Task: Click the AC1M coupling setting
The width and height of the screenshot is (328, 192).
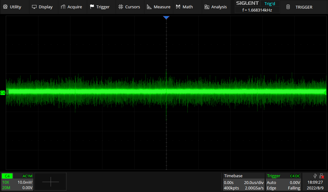Action: pyautogui.click(x=28, y=176)
